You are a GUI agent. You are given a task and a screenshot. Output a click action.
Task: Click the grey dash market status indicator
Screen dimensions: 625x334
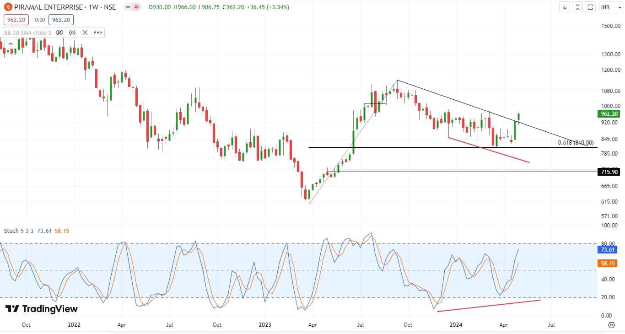point(128,7)
